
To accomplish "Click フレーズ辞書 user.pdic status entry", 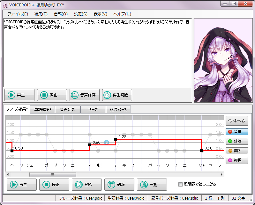I will click(x=80, y=198).
